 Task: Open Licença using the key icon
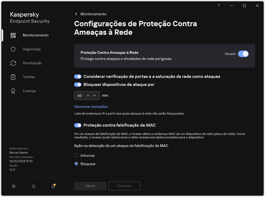pos(13,91)
